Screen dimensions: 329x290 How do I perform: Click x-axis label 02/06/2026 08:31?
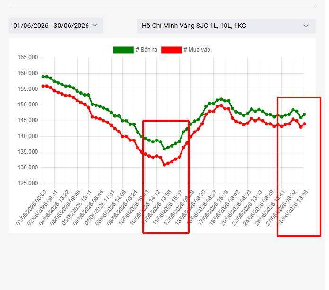tap(43, 208)
